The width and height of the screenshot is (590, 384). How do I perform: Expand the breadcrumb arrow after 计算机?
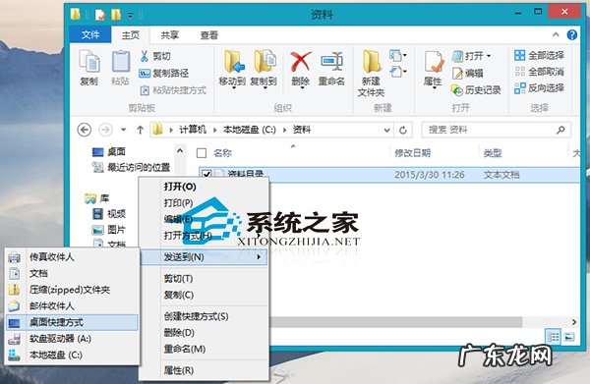(214, 130)
